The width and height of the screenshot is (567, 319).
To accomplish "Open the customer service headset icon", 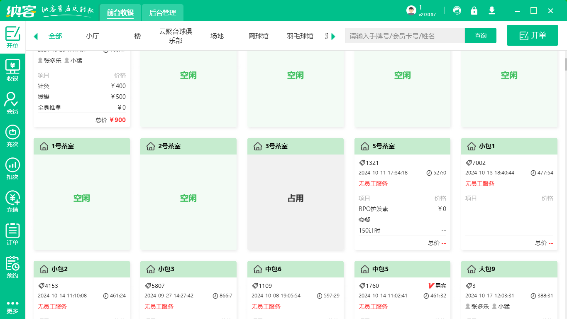I will click(x=457, y=11).
